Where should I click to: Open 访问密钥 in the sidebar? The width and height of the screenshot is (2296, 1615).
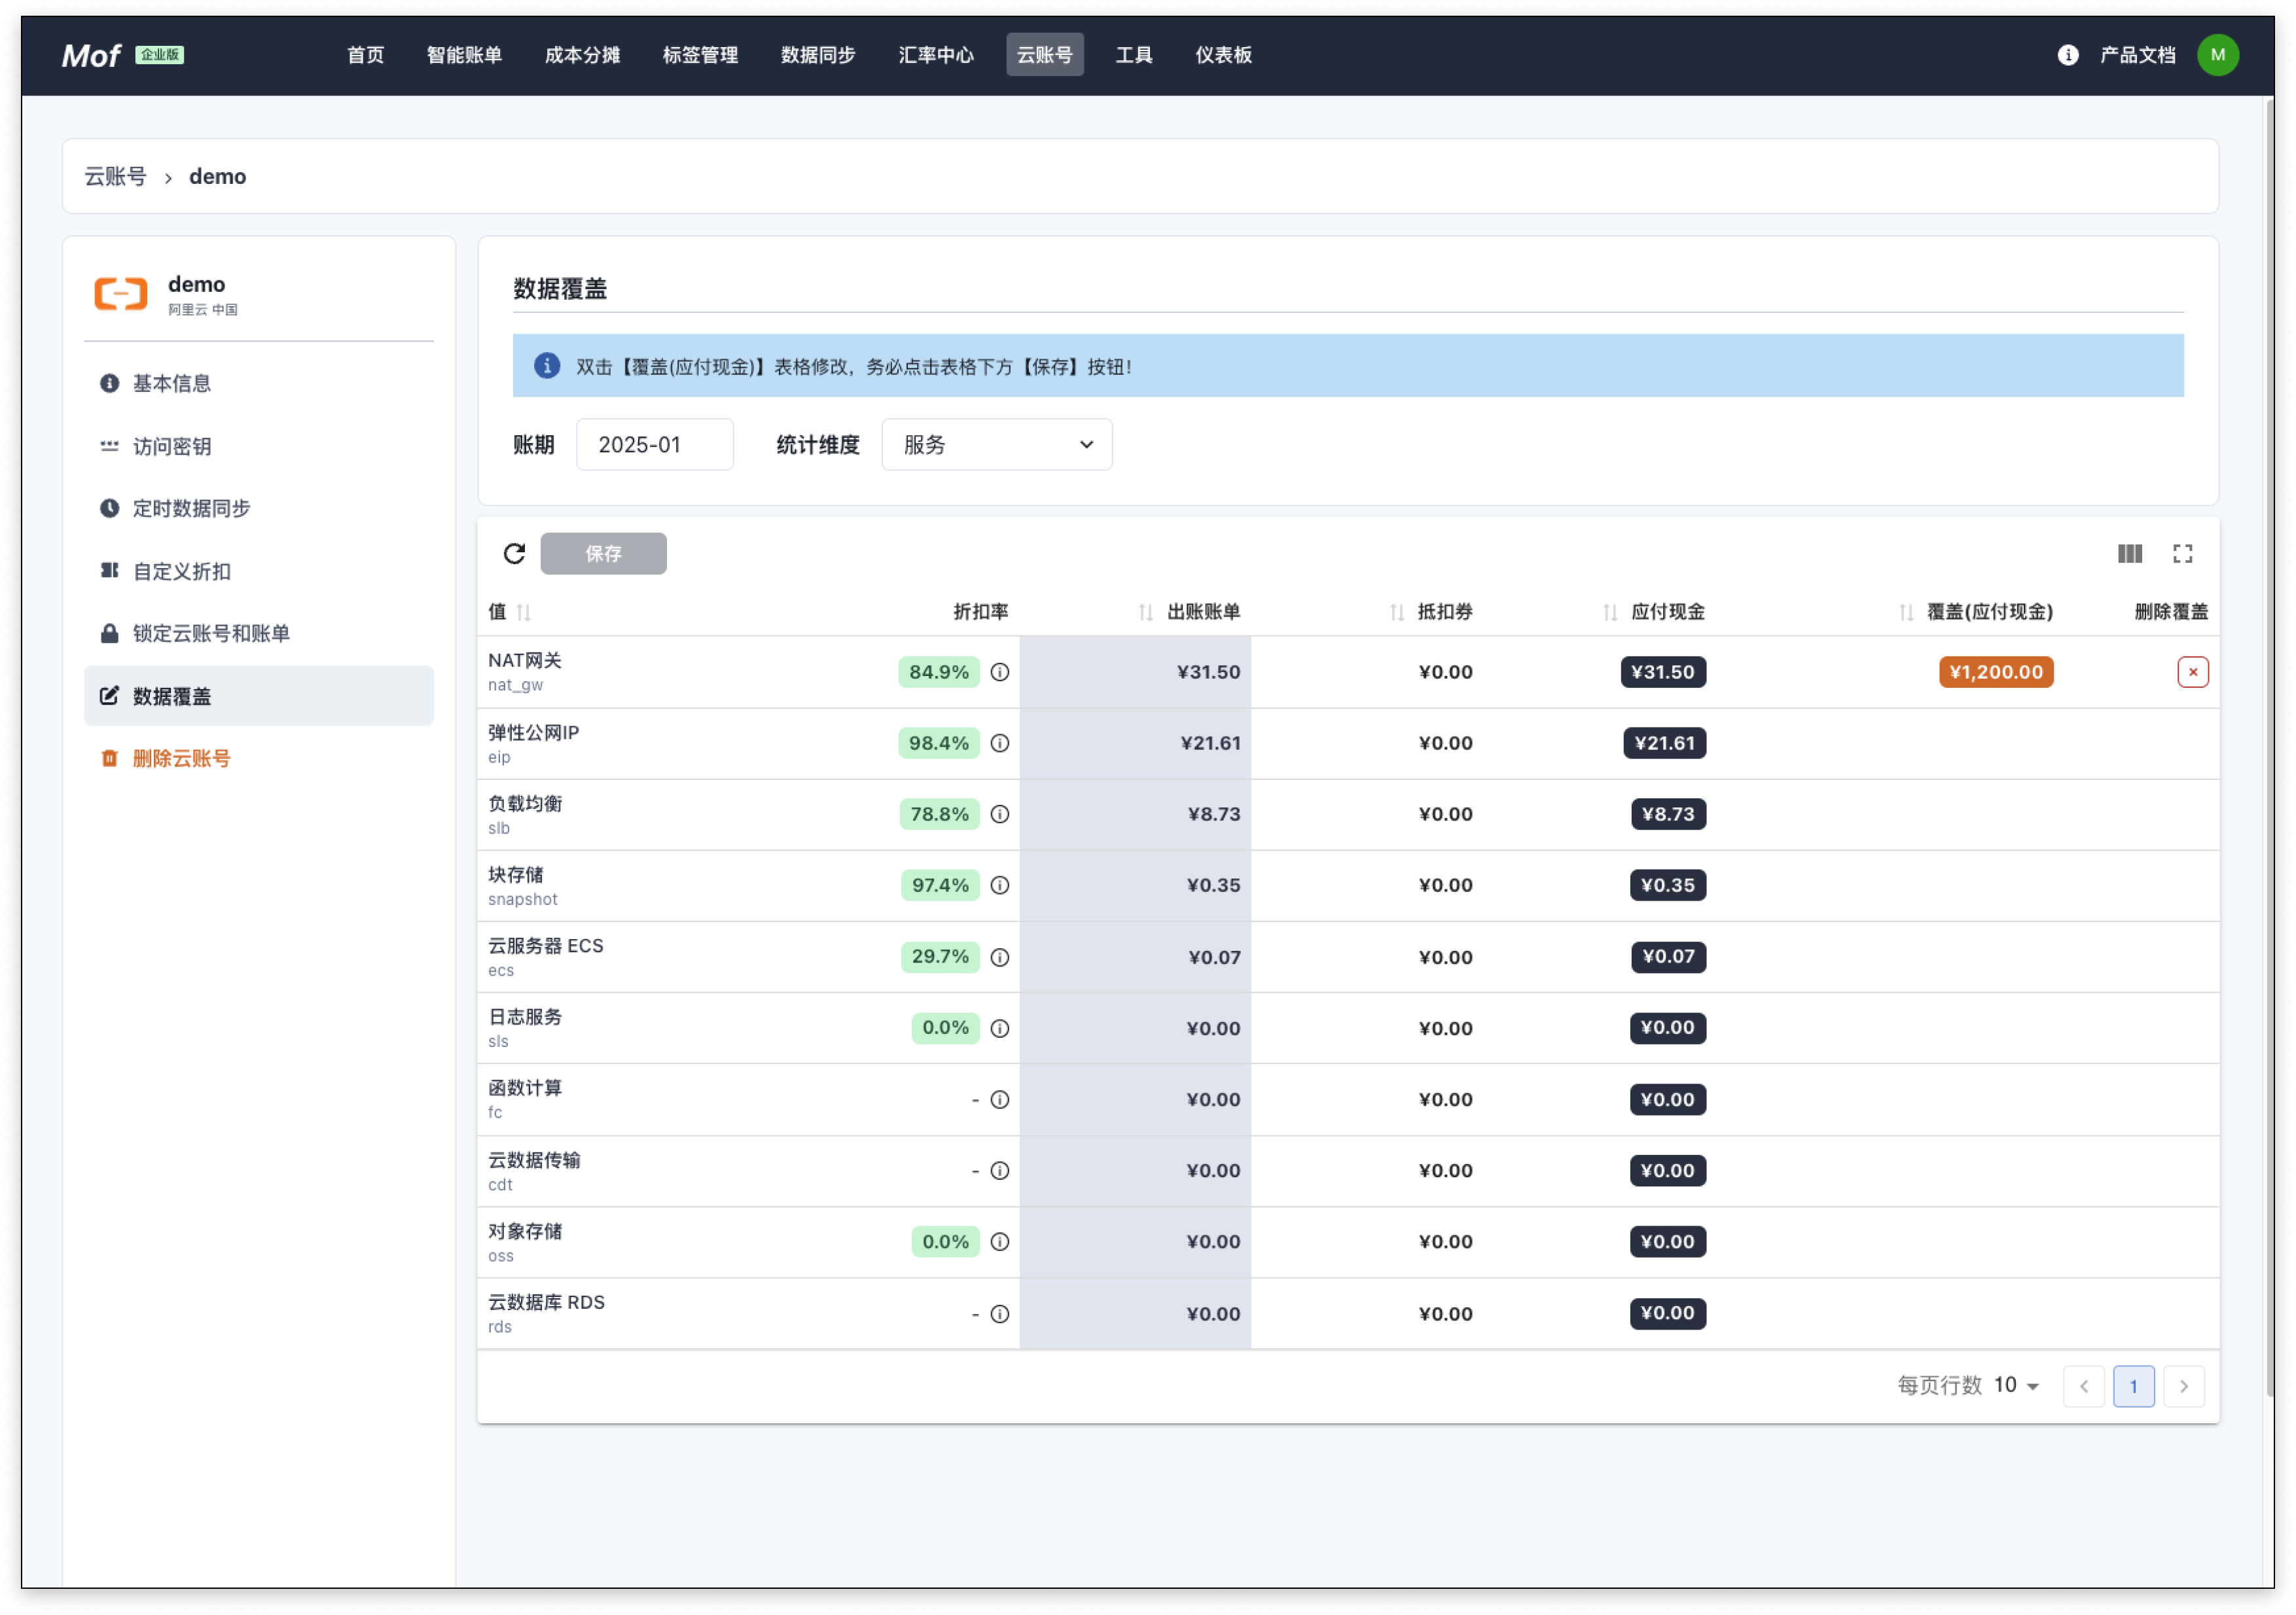coord(259,446)
